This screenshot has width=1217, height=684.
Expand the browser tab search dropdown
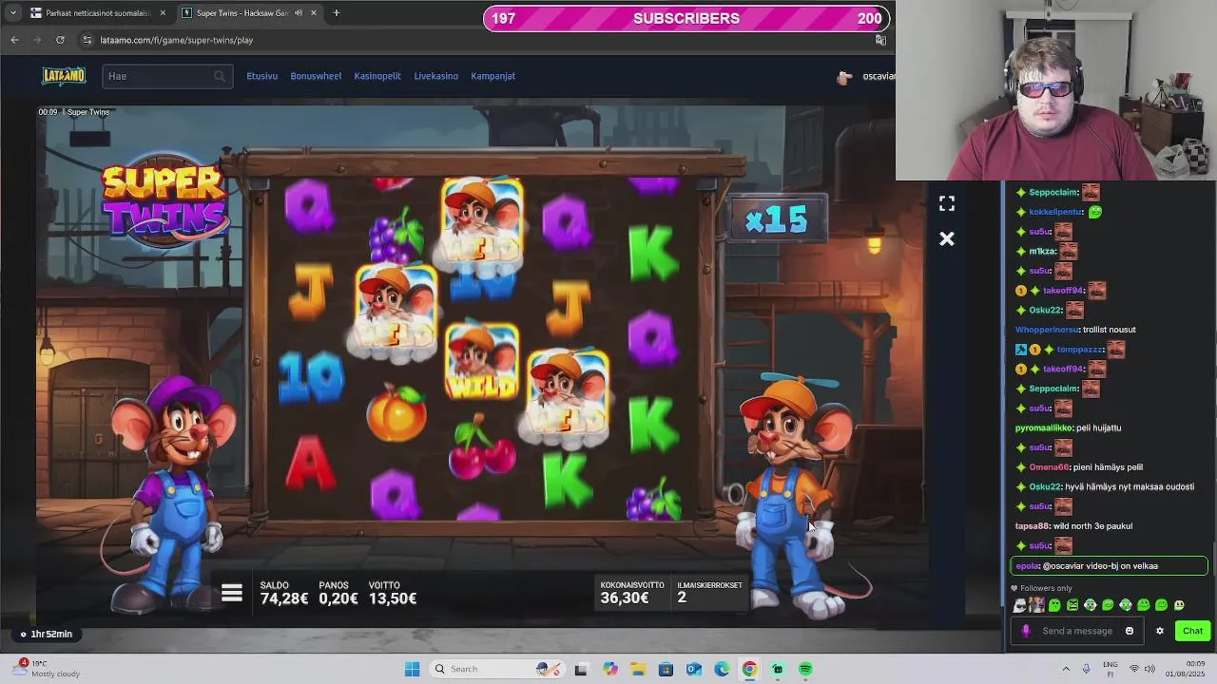coord(12,13)
